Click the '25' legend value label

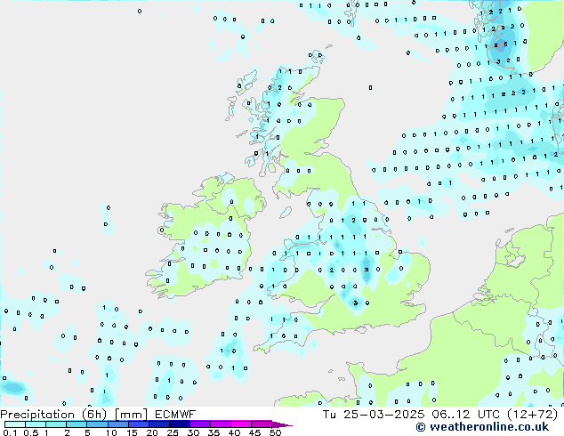tap(173, 432)
